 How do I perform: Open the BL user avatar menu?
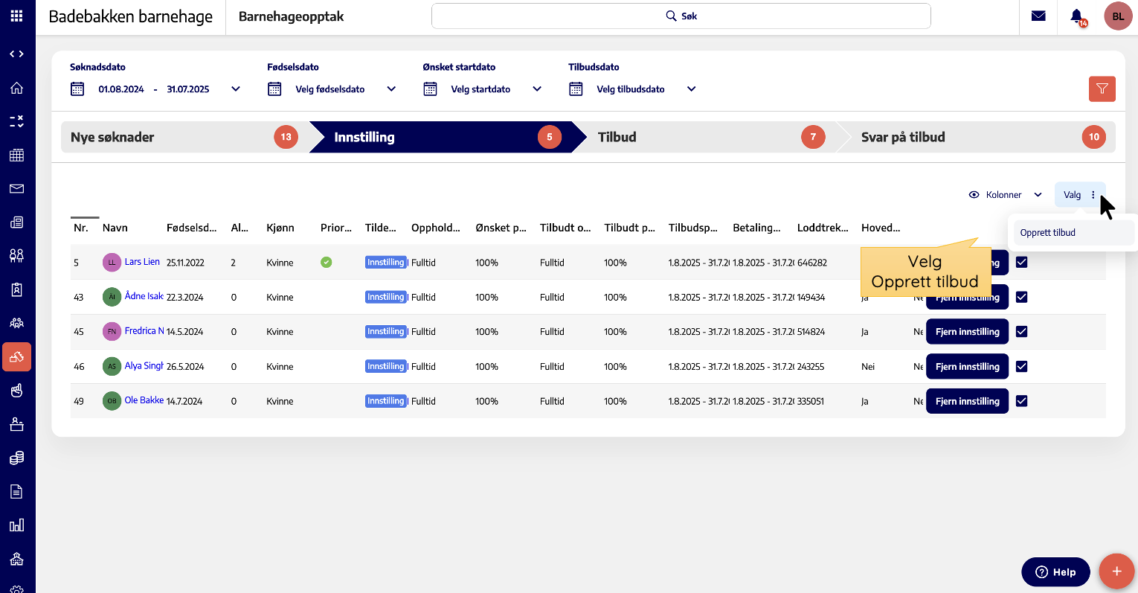point(1117,16)
